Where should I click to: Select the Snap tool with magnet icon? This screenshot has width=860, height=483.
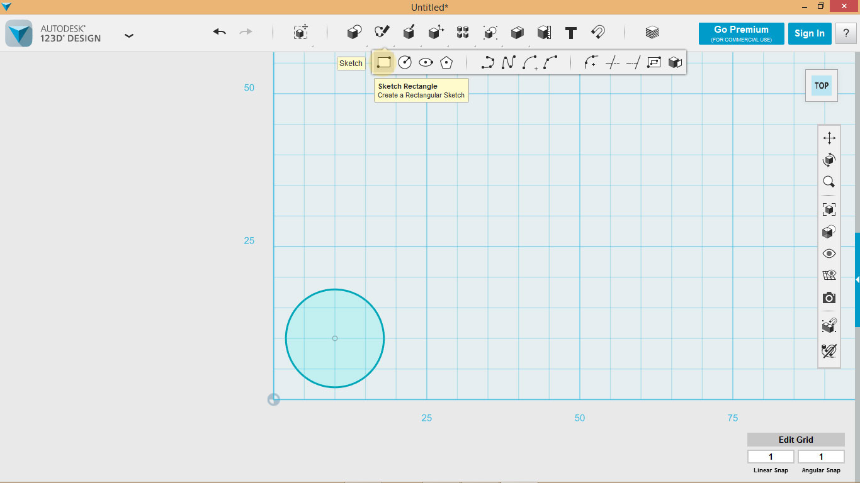(598, 33)
